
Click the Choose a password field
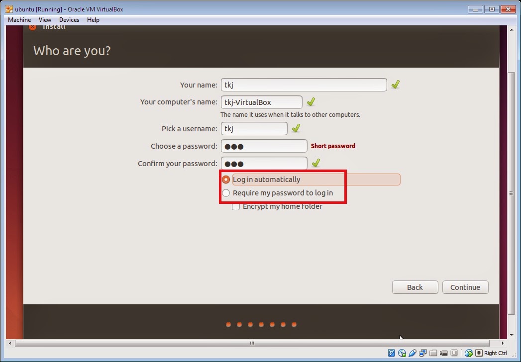coord(264,146)
